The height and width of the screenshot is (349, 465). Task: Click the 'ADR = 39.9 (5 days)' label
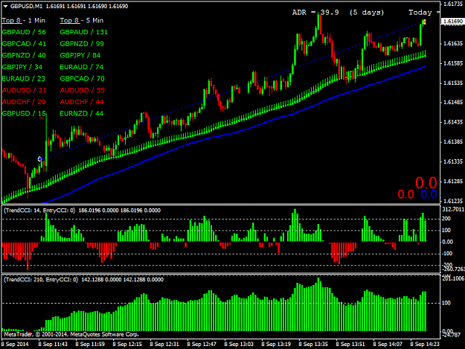[x=338, y=13]
